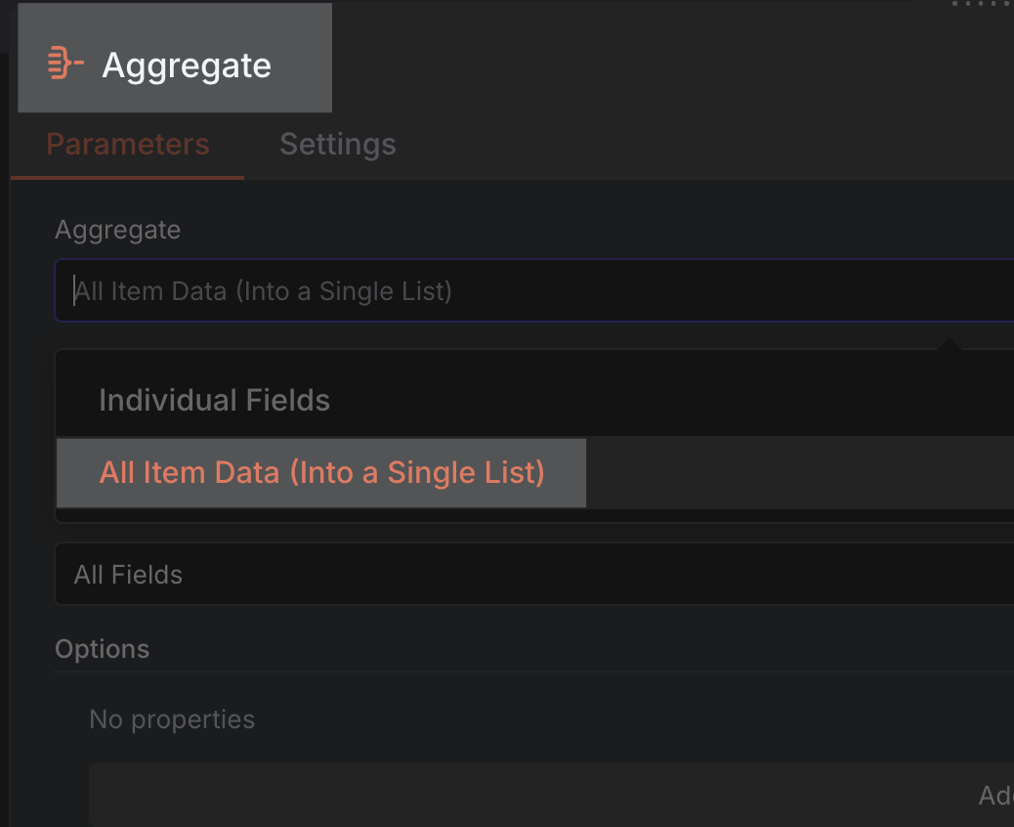Click the No properties placeholder text
The width and height of the screenshot is (1014, 827).
pos(172,718)
